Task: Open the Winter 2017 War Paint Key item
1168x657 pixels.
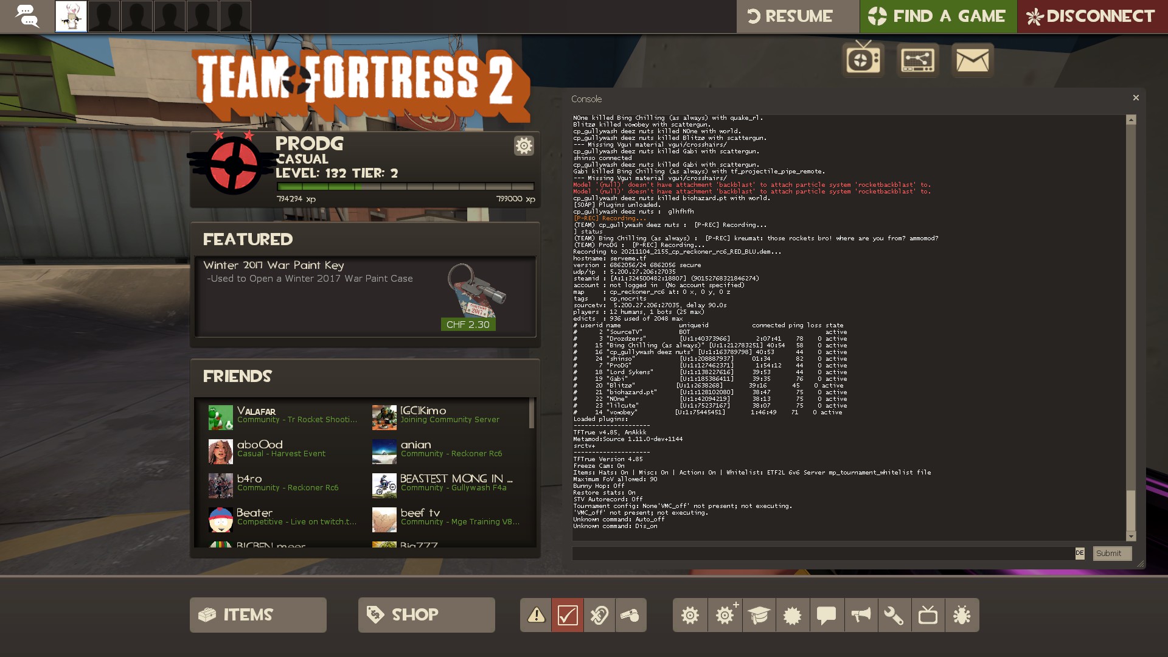Action: (x=365, y=296)
